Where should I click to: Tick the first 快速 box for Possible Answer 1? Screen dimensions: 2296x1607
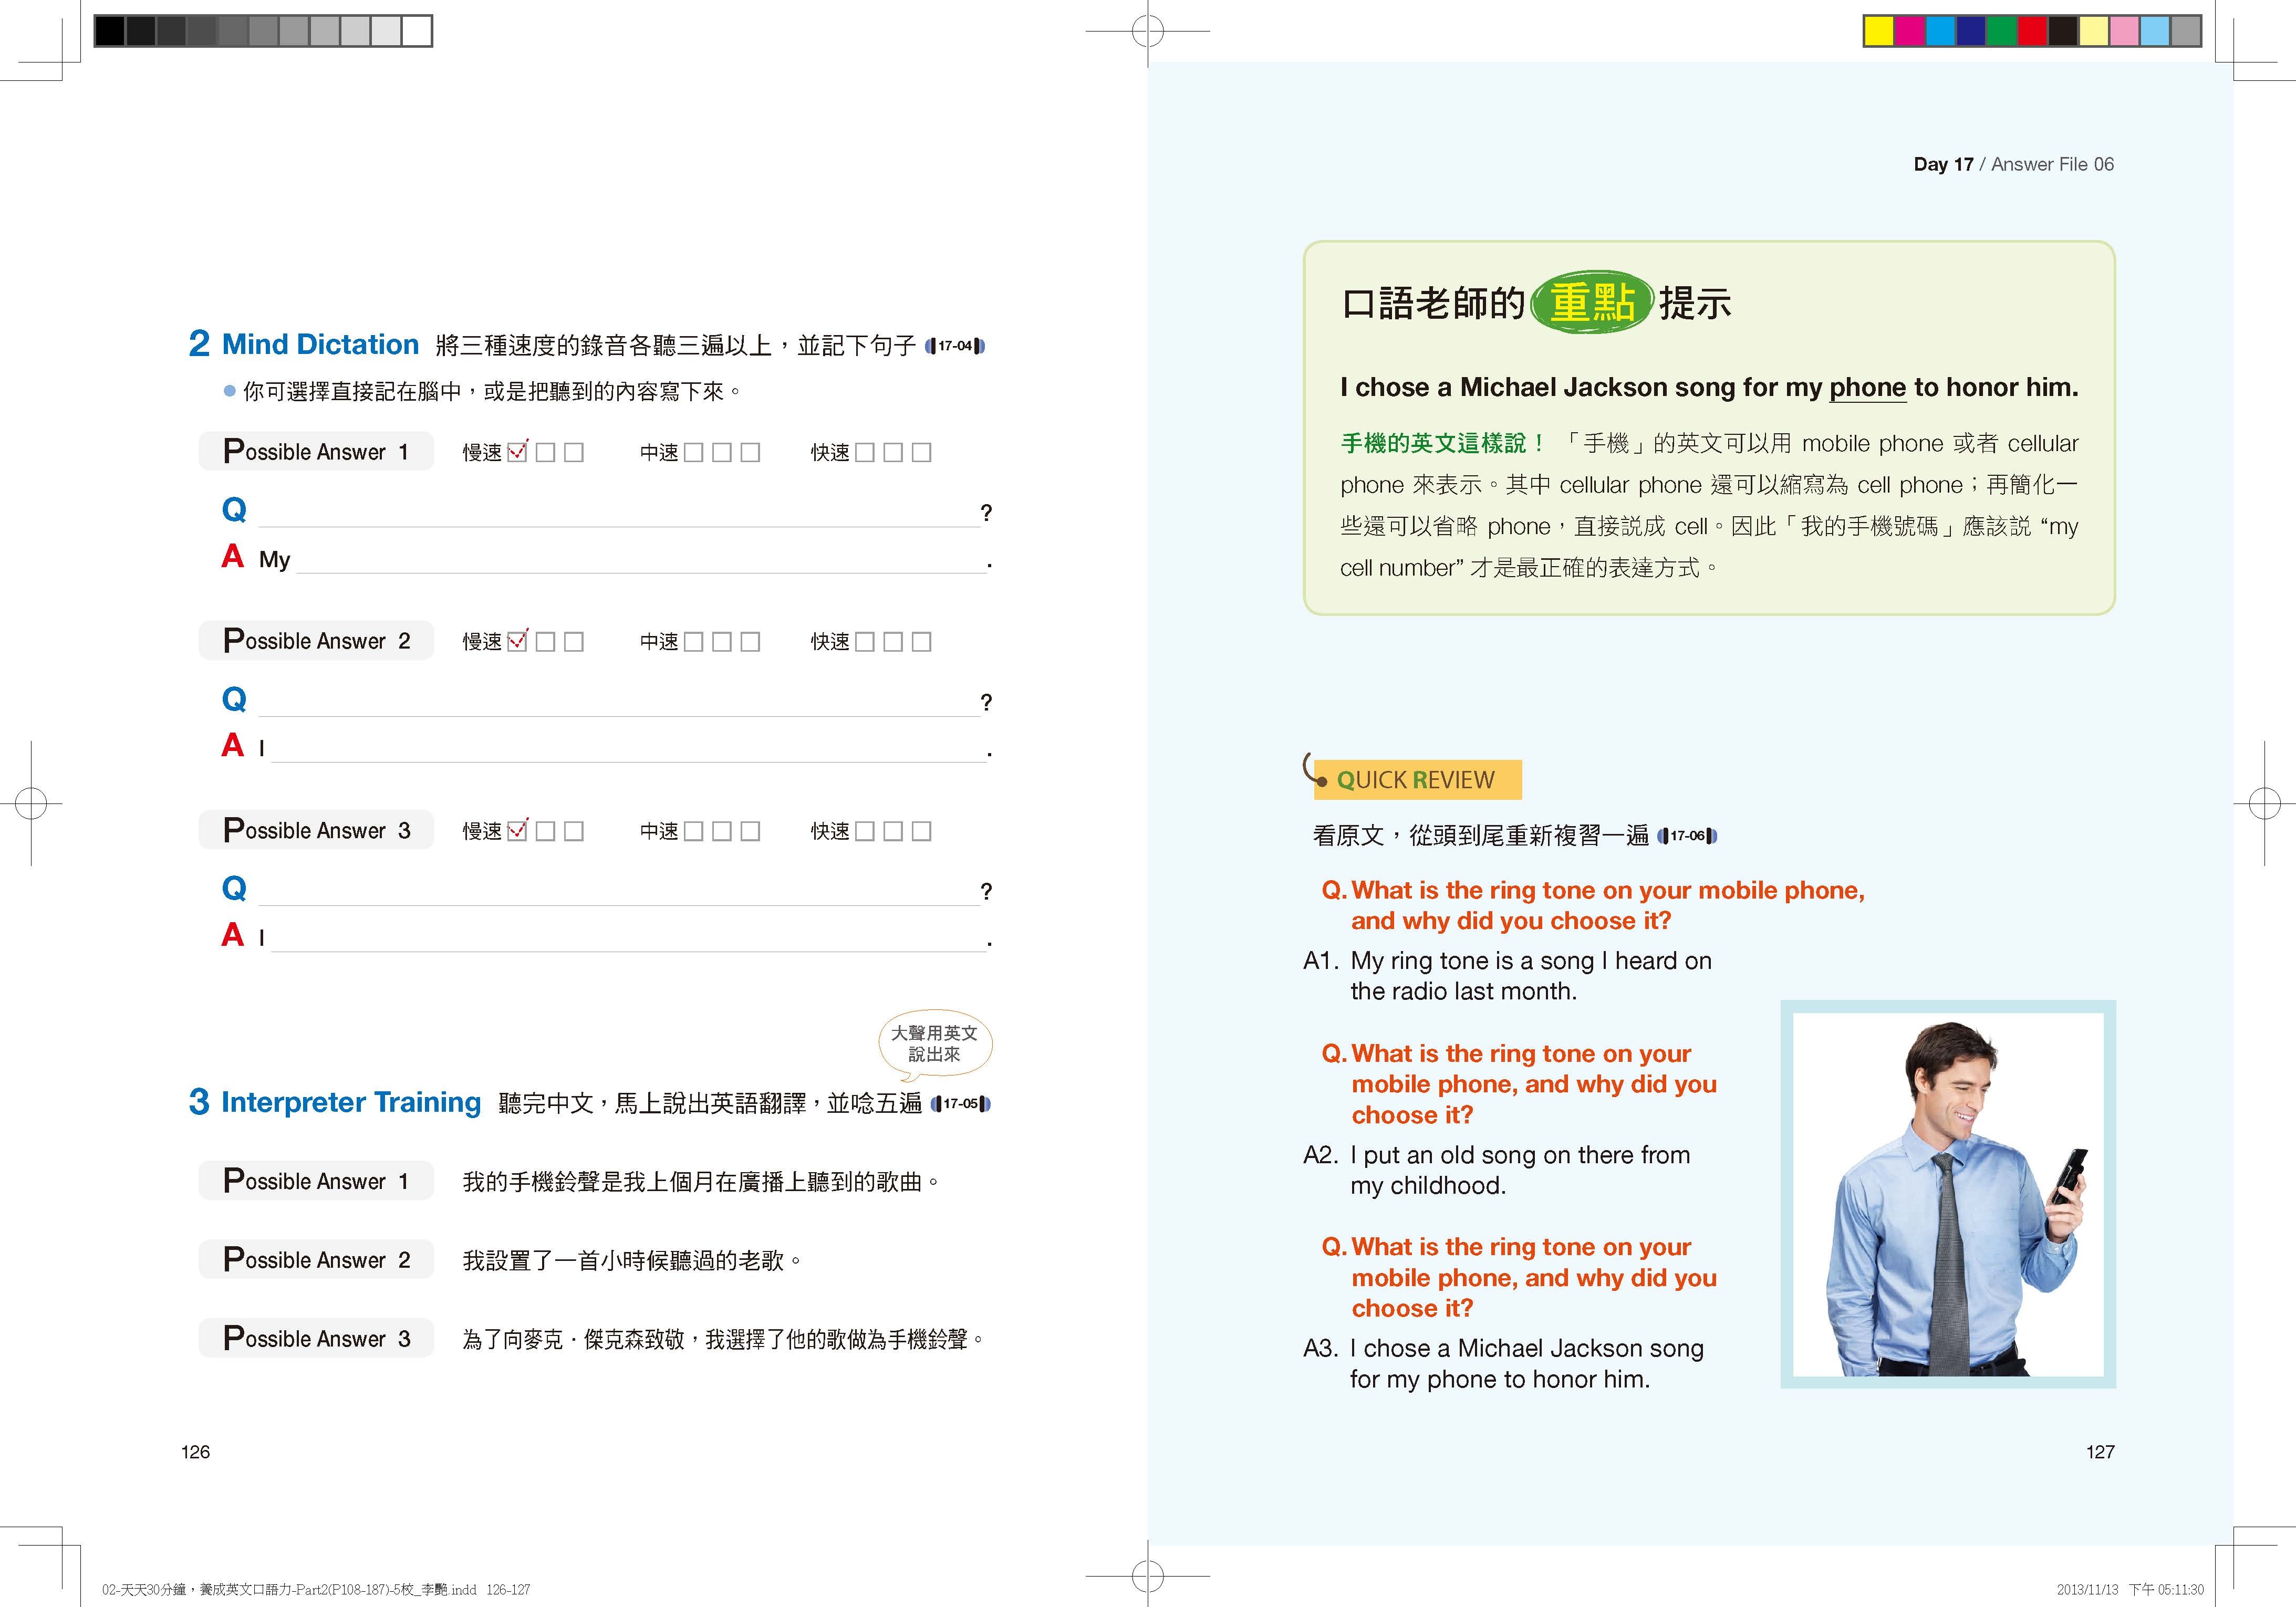[865, 453]
